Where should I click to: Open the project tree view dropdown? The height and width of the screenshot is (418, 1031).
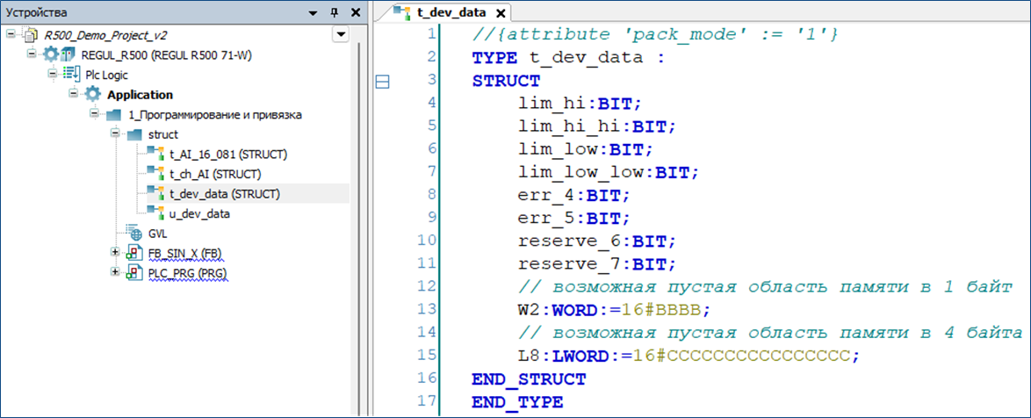pyautogui.click(x=341, y=35)
